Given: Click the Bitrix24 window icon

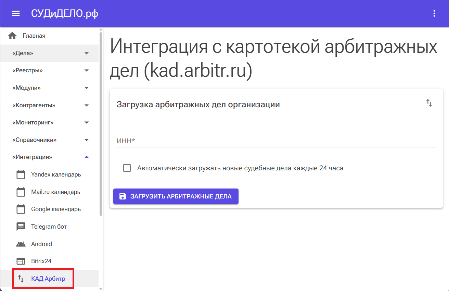Looking at the screenshot, I should point(21,261).
